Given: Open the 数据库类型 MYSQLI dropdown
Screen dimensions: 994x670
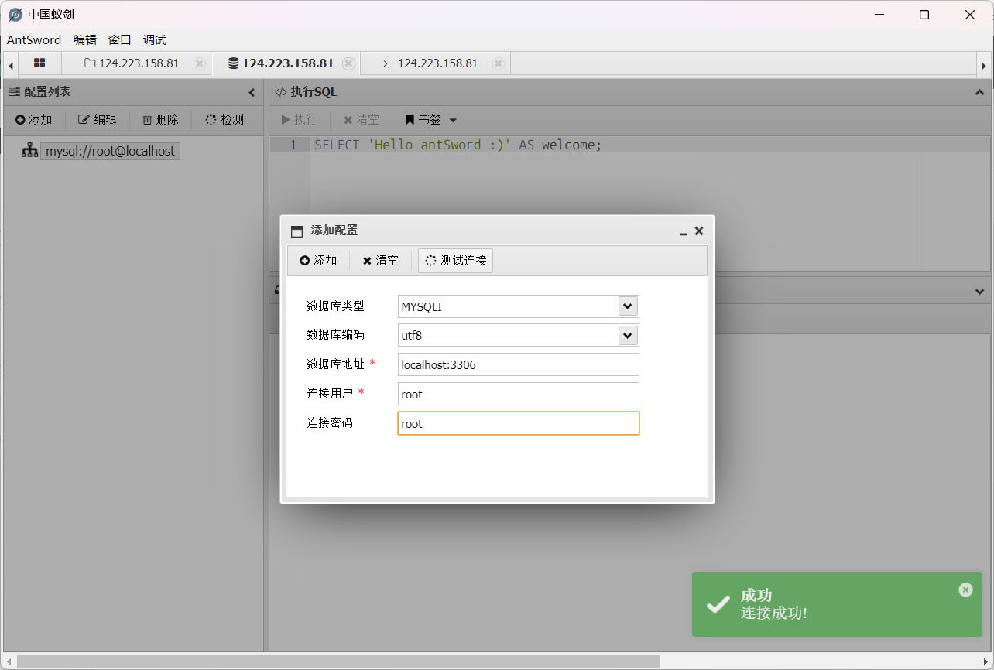Looking at the screenshot, I should [x=628, y=306].
